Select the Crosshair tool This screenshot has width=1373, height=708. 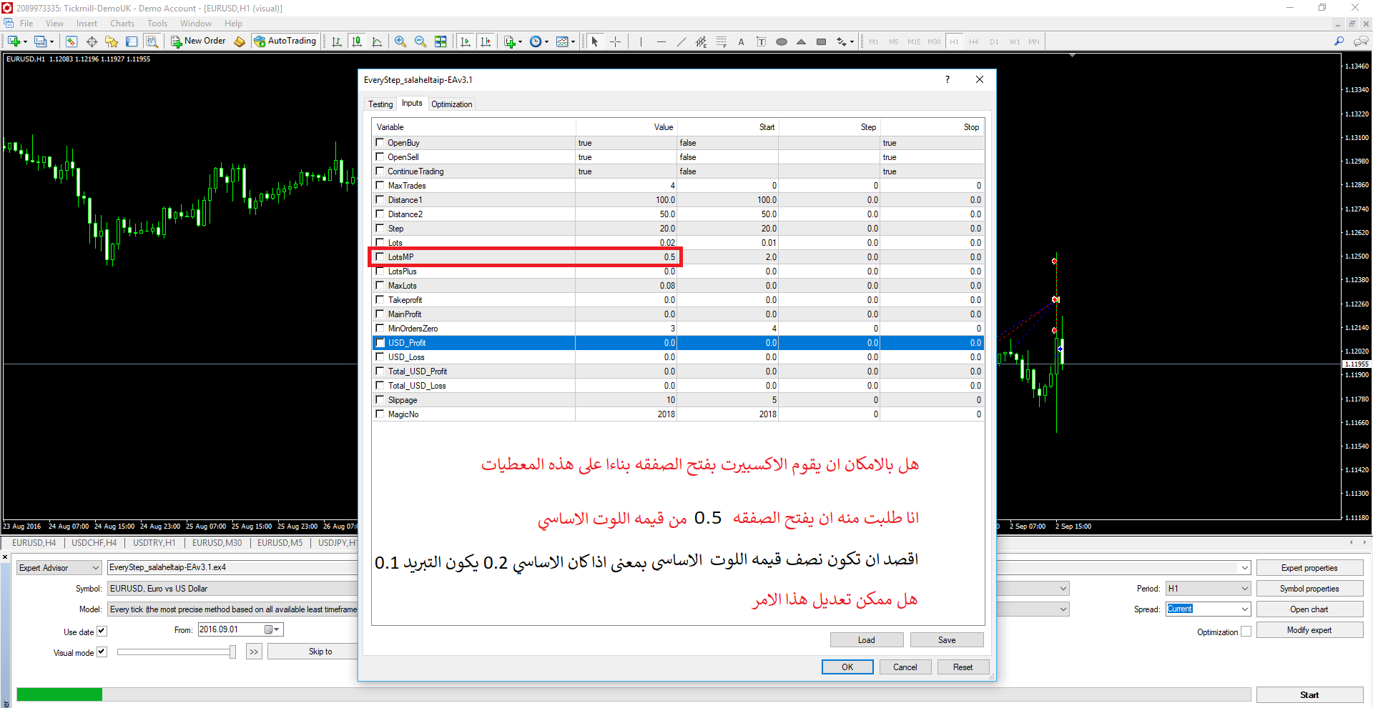615,41
